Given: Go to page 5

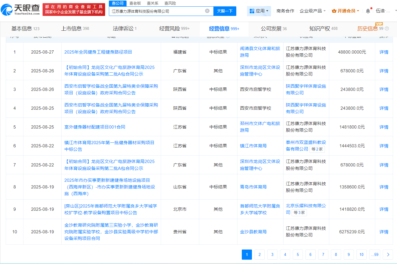Looking at the screenshot, I should (x=298, y=254).
